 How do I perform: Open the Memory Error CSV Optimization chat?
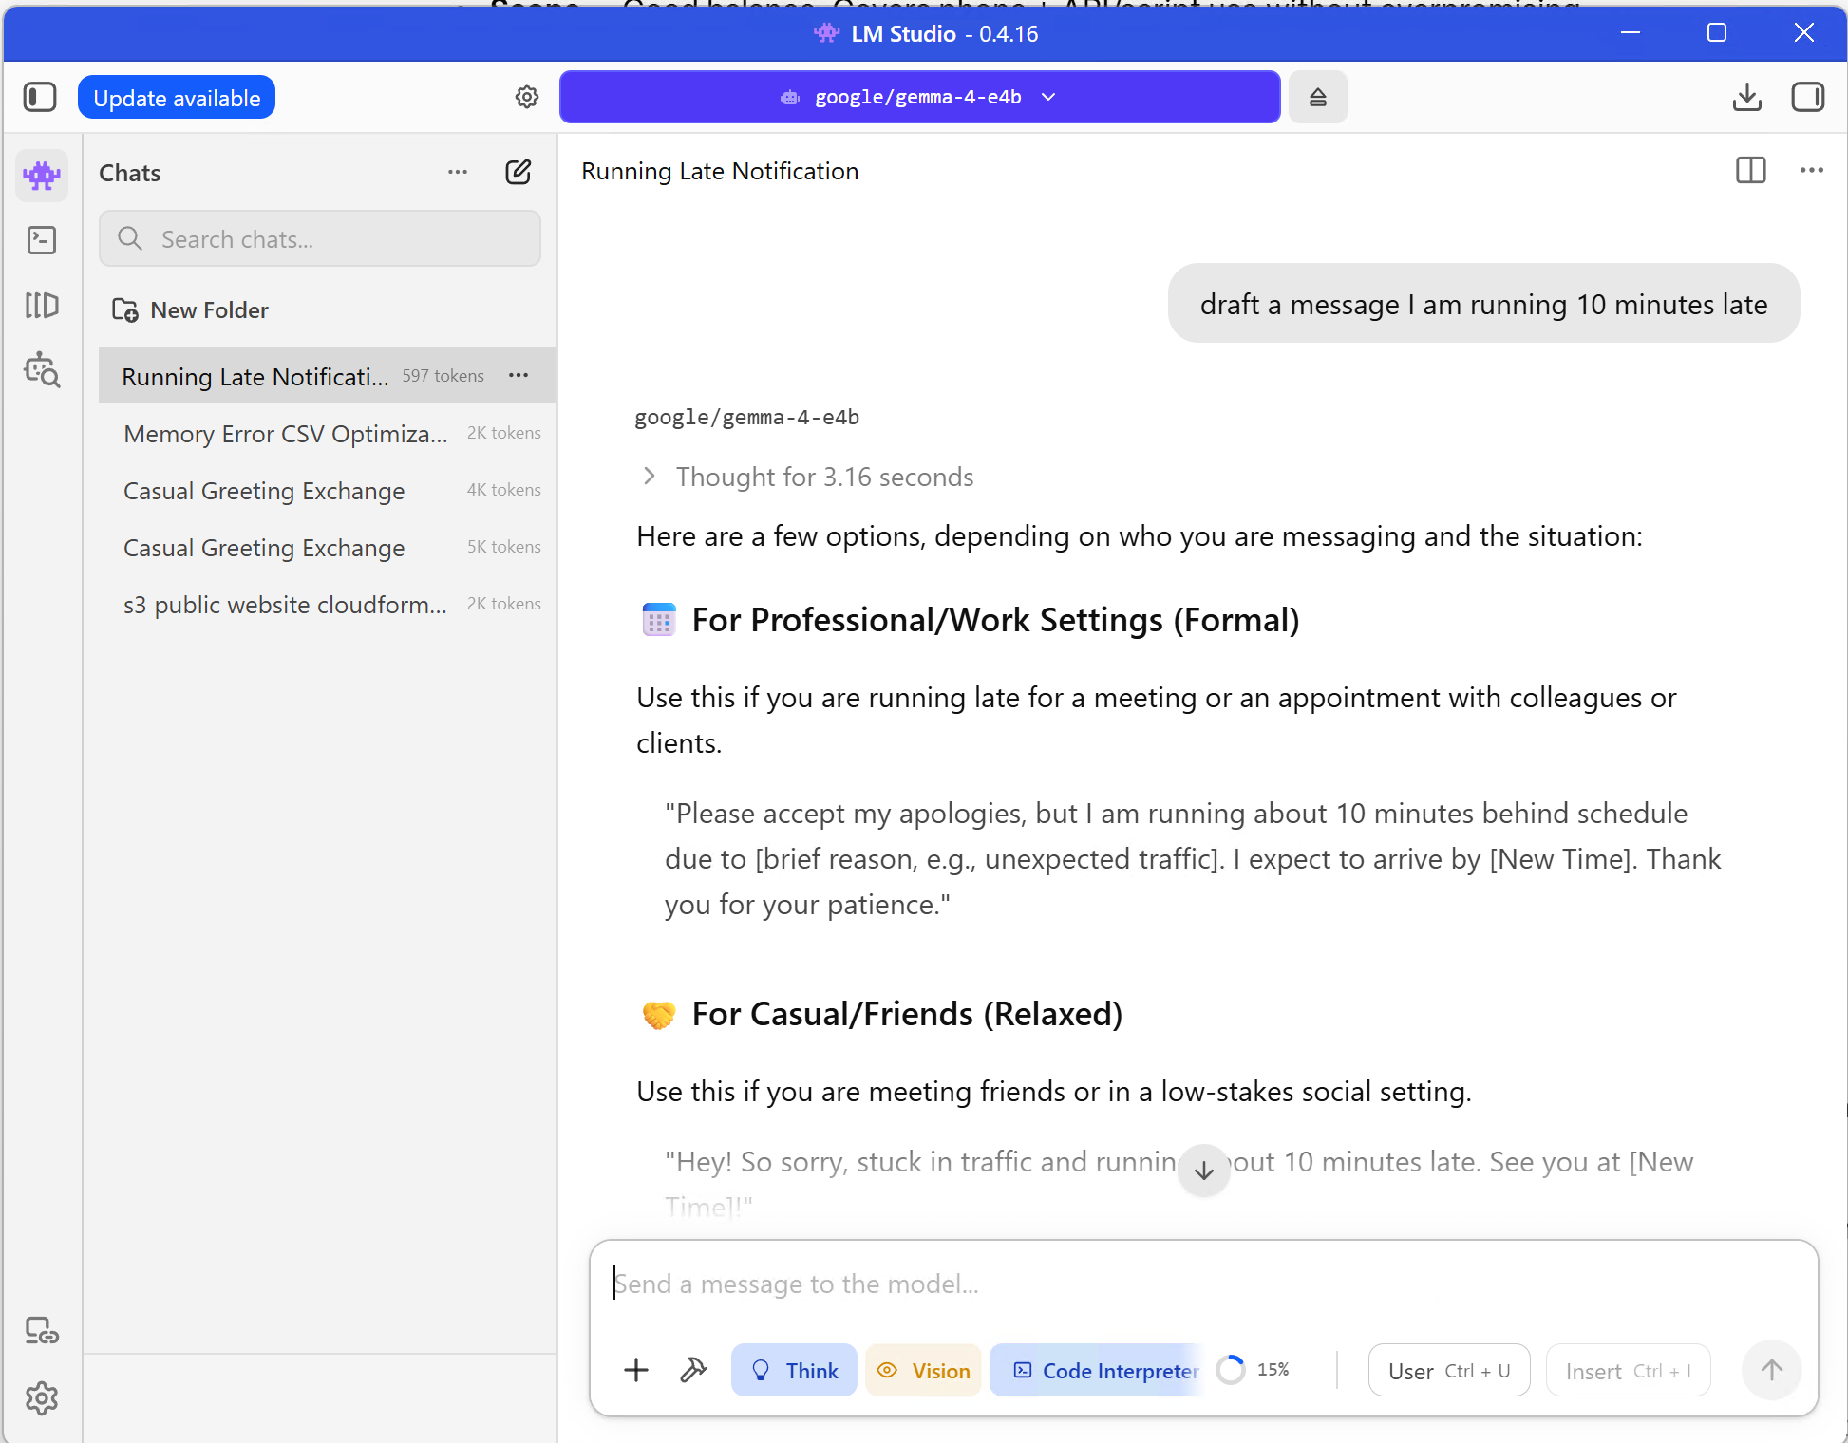(329, 433)
